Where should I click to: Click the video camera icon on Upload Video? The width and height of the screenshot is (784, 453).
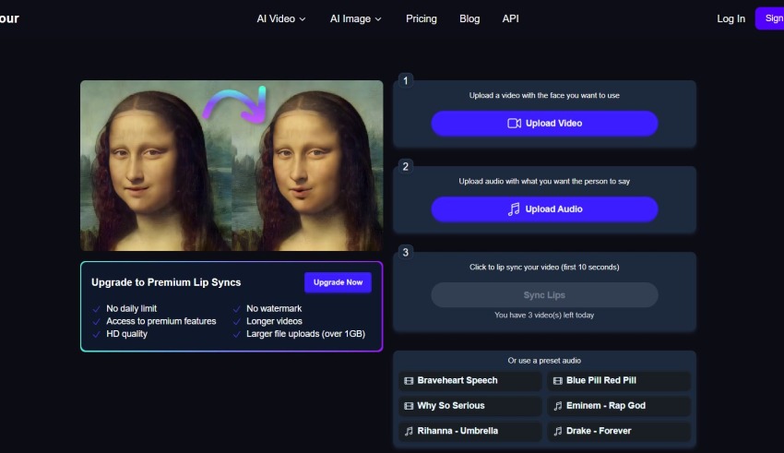tap(514, 124)
